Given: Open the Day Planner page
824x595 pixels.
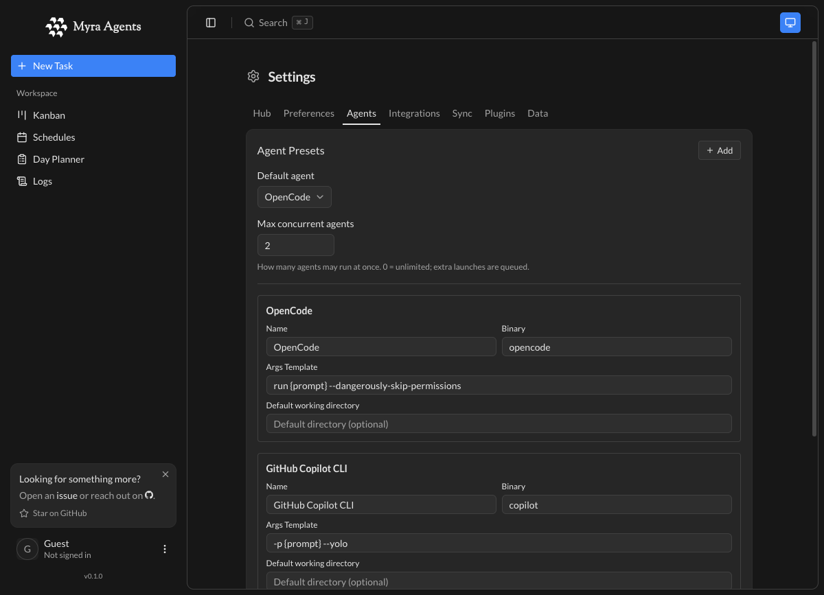Looking at the screenshot, I should click(93, 159).
